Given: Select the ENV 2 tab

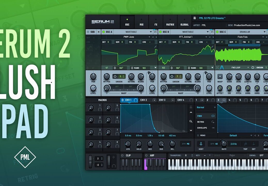Looking at the screenshot, I should click(148, 100).
